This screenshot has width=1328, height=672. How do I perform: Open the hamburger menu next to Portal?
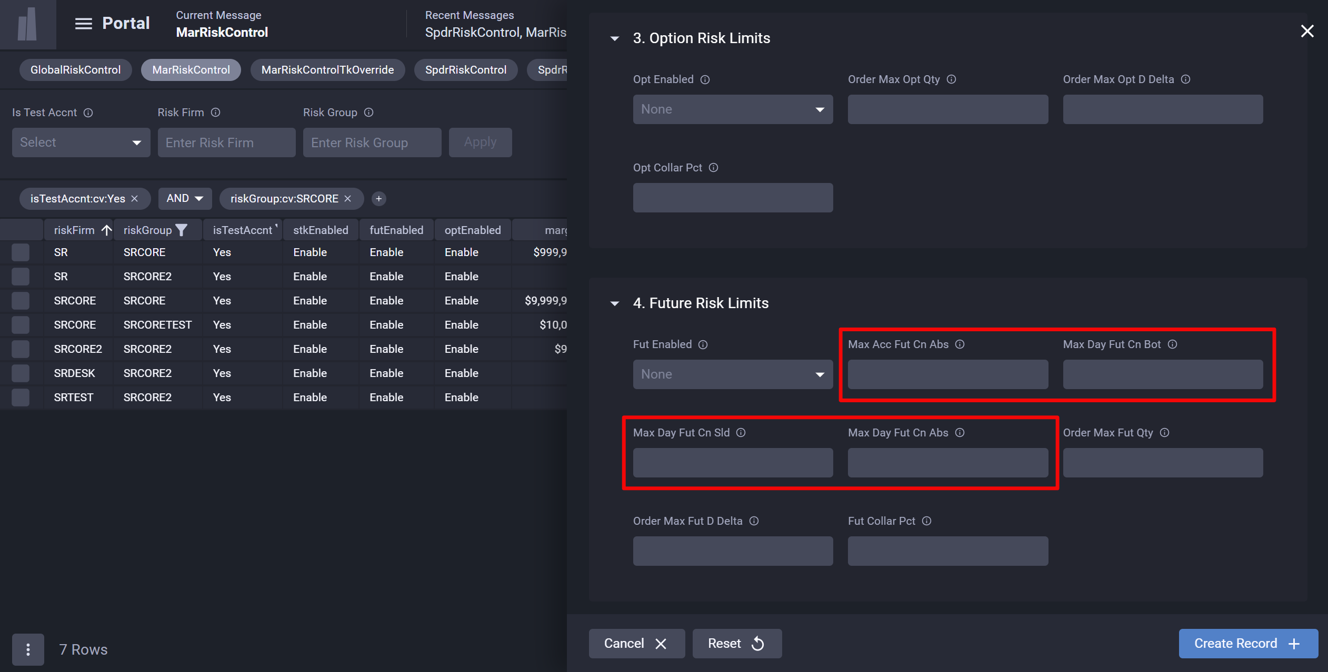click(83, 24)
